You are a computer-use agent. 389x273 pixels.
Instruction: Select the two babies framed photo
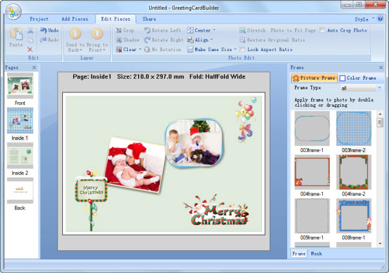click(194, 143)
